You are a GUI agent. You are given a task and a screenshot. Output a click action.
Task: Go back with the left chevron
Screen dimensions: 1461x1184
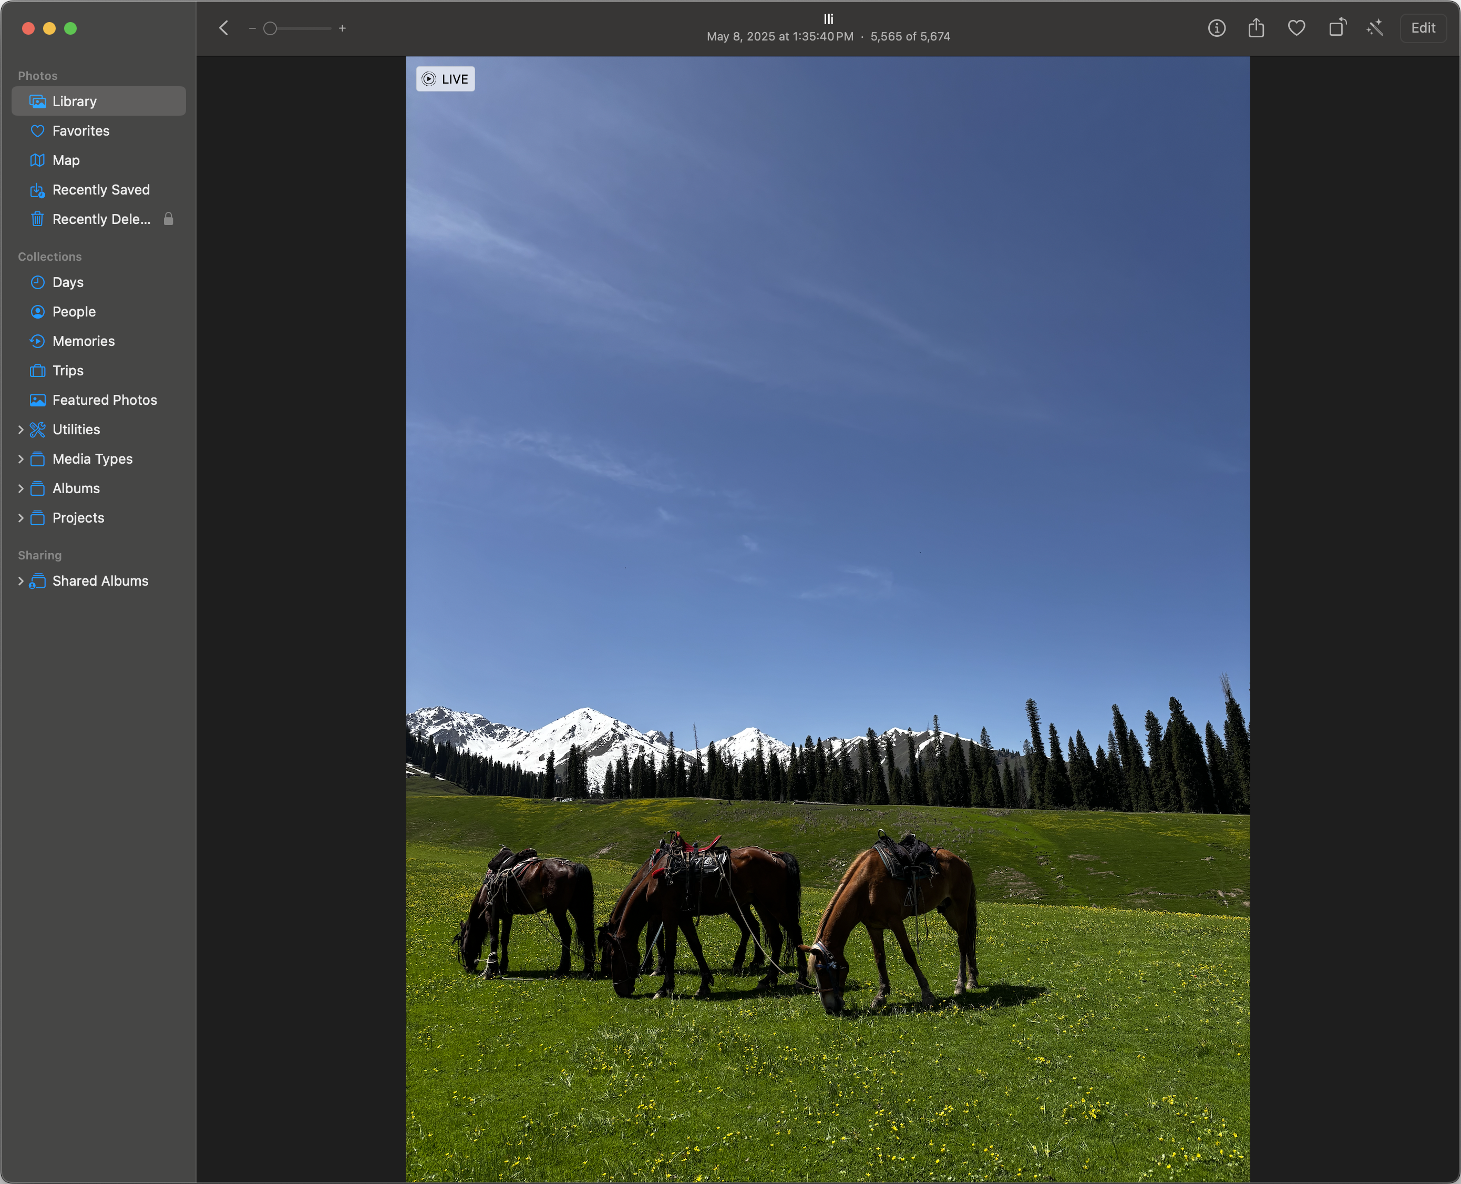(223, 28)
